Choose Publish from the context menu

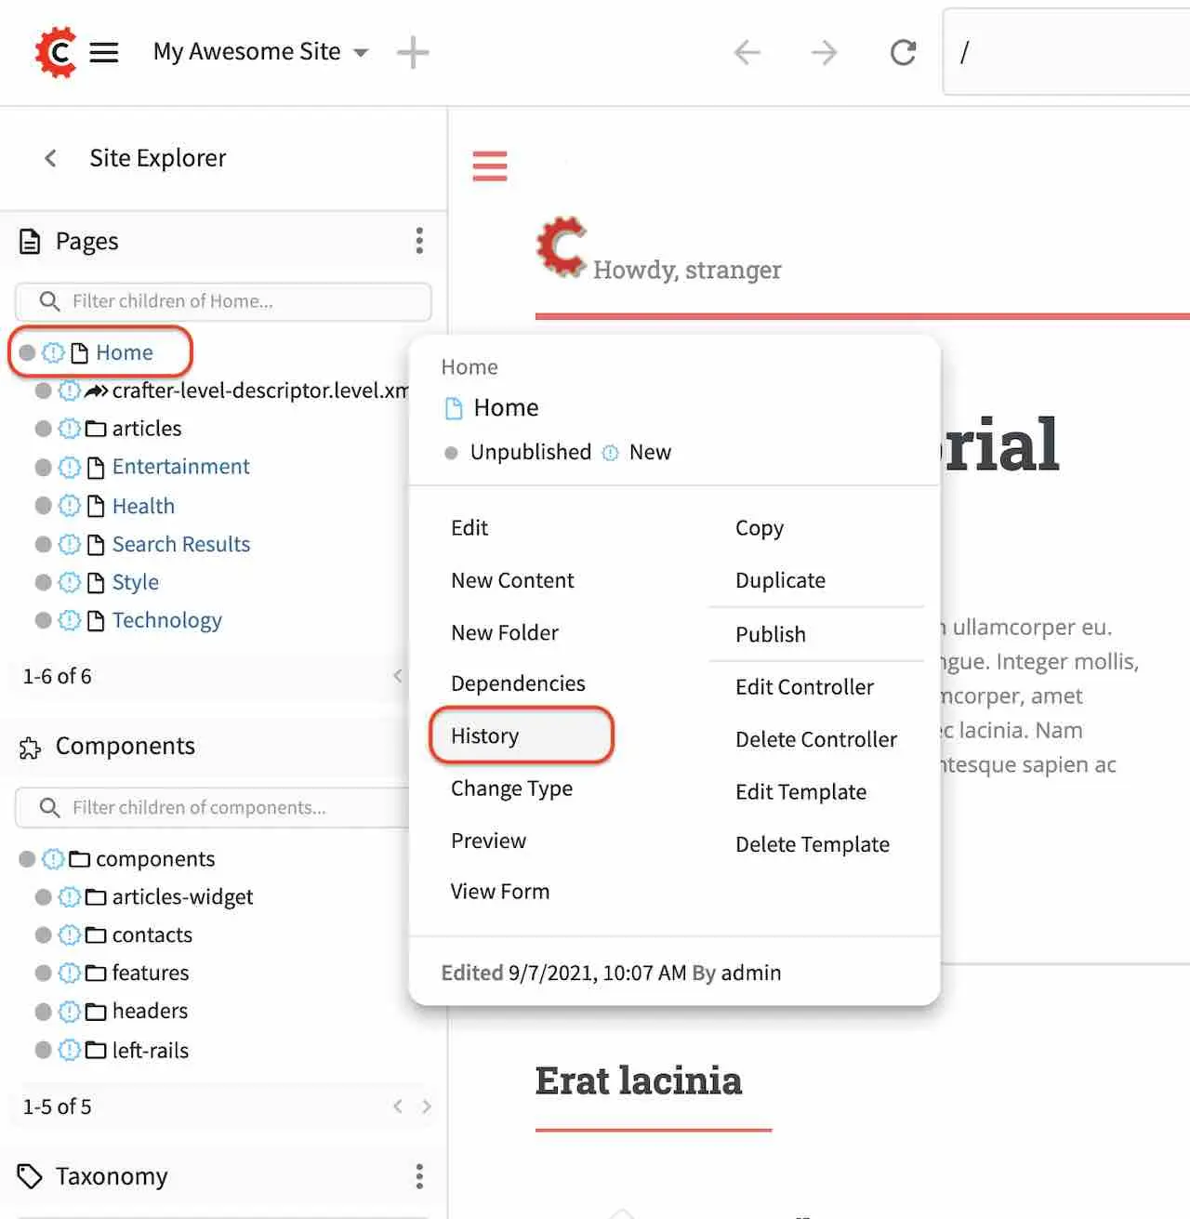coord(771,634)
